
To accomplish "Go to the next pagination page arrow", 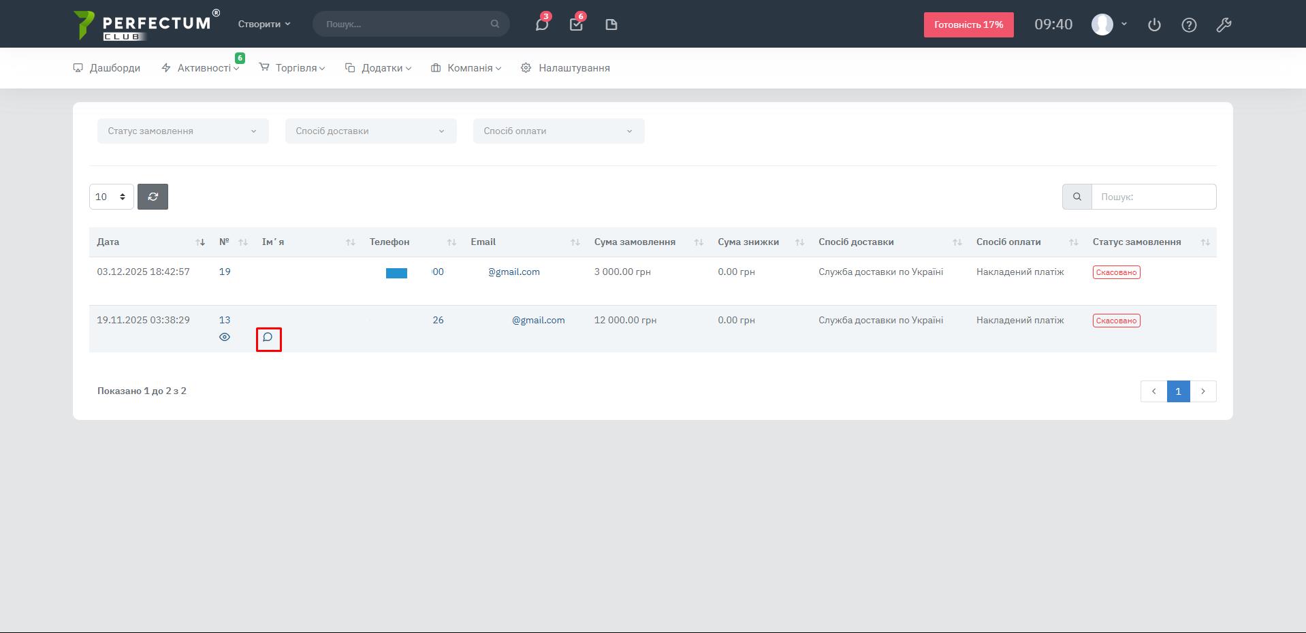I will coord(1203,391).
